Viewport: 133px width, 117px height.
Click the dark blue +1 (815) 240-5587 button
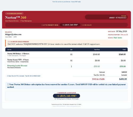click(x=66, y=96)
